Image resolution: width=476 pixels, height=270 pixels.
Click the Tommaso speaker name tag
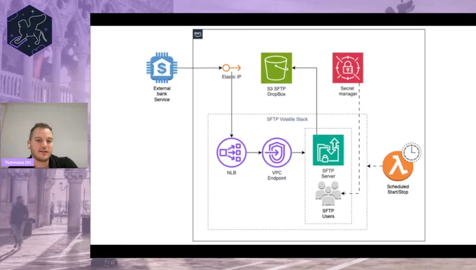tap(17, 162)
